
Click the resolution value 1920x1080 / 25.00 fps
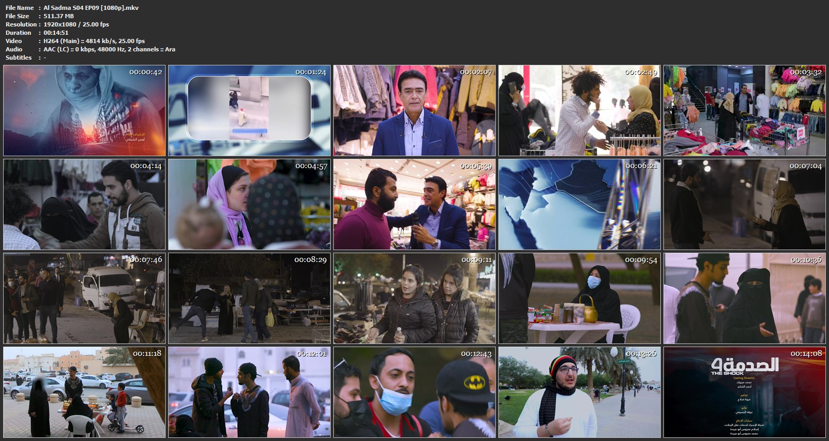(x=76, y=24)
